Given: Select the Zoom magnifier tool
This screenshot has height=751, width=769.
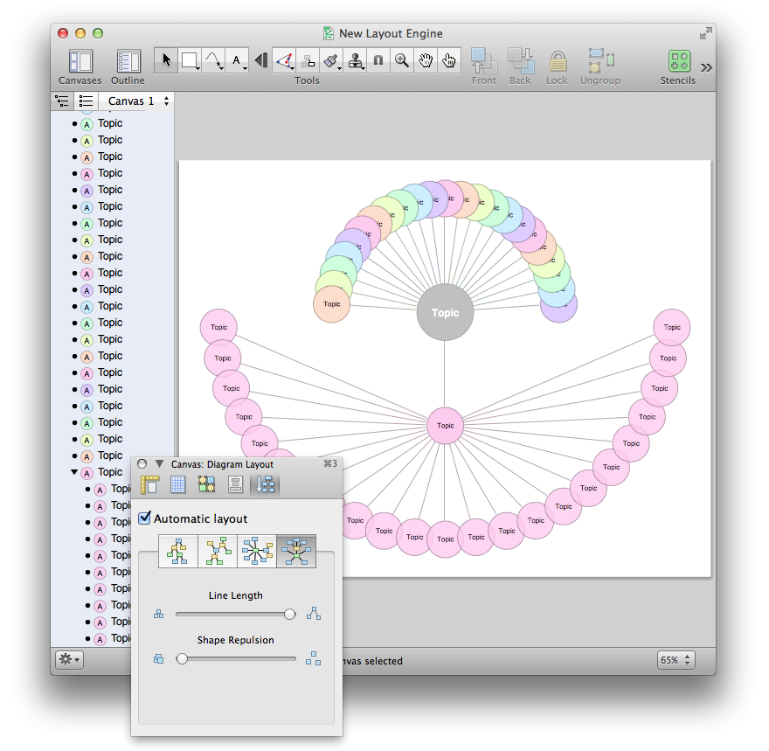Looking at the screenshot, I should point(402,60).
